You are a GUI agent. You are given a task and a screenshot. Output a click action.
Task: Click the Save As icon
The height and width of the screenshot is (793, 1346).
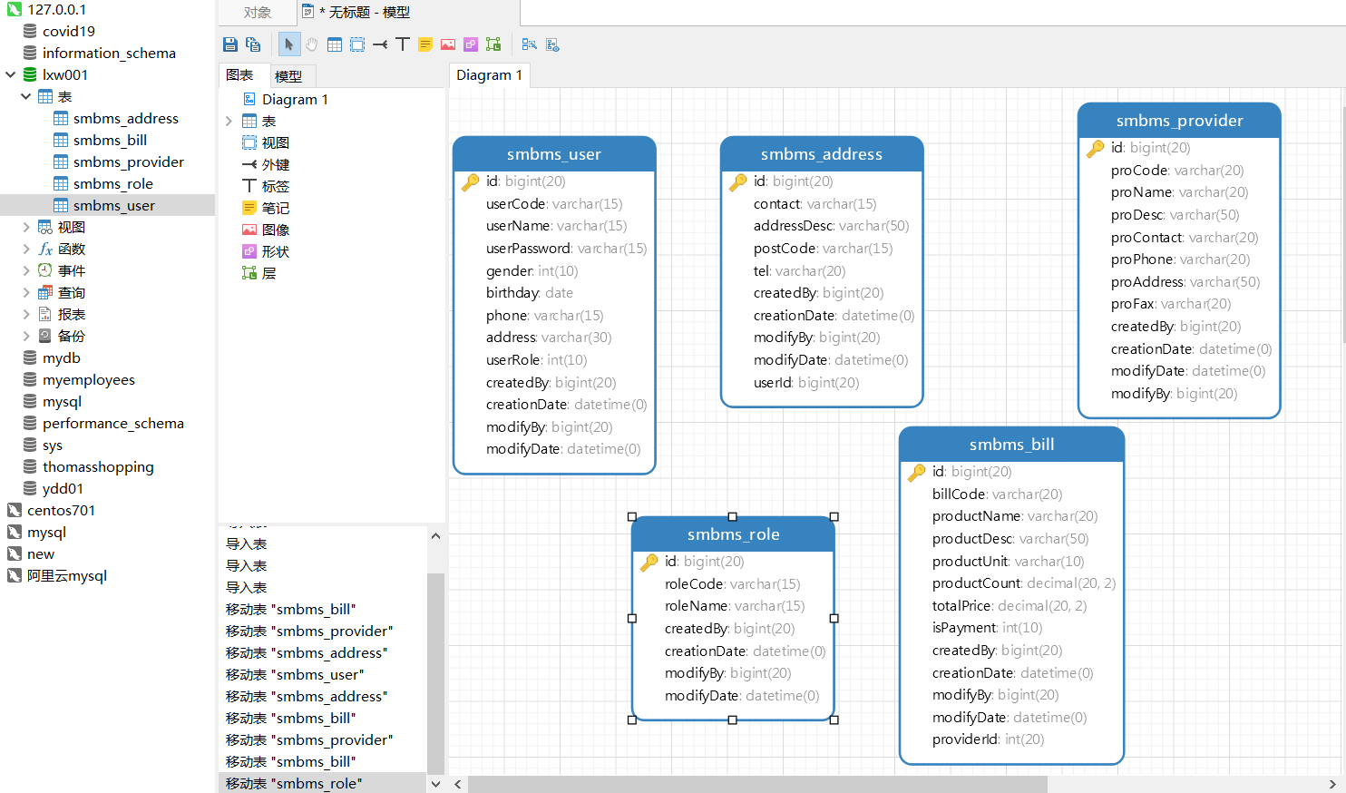click(253, 44)
